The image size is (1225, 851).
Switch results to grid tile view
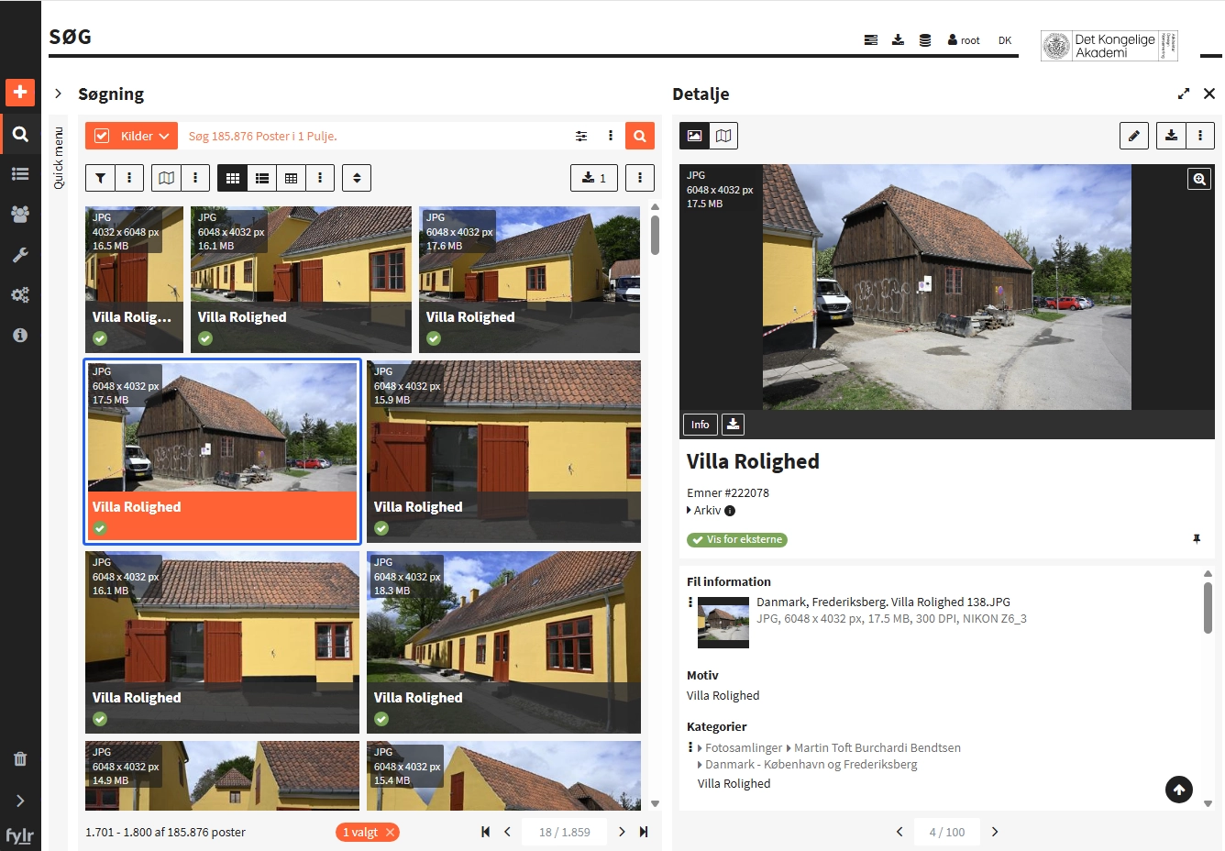click(x=233, y=178)
